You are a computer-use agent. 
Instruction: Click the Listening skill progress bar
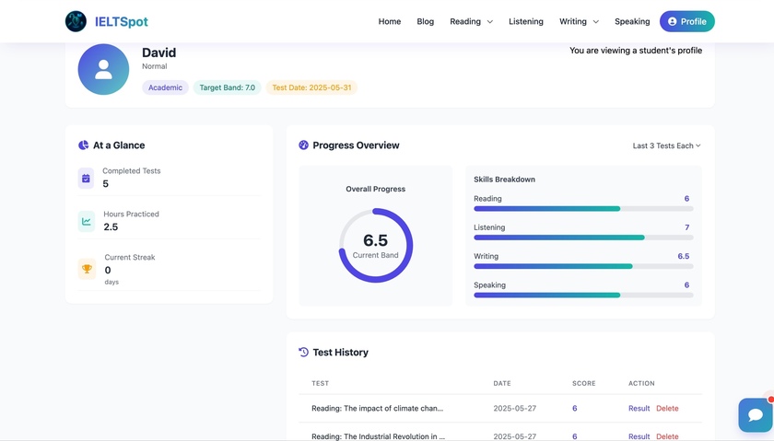coord(582,238)
